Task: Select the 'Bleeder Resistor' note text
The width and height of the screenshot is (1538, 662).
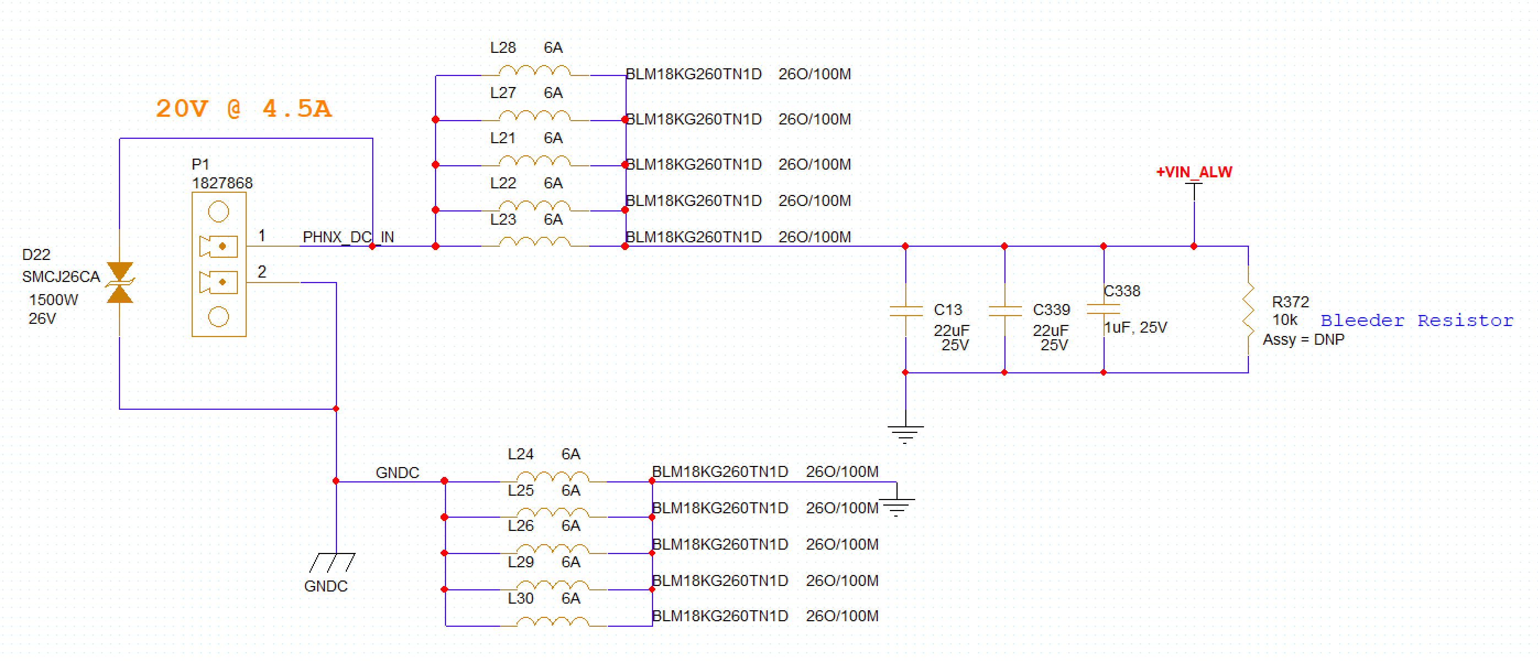Action: (x=1417, y=321)
